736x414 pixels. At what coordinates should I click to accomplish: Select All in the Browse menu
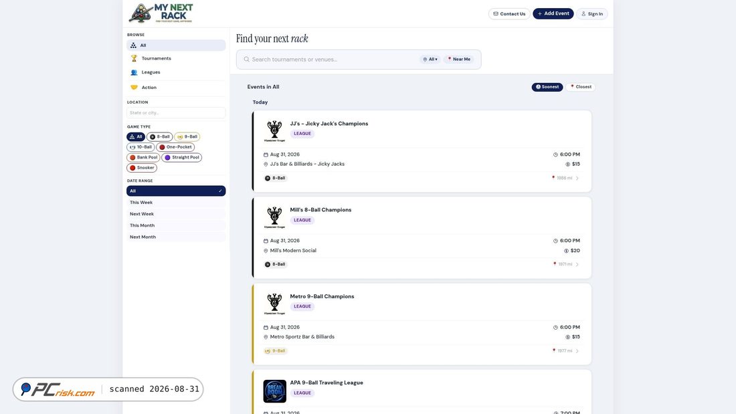tap(176, 45)
